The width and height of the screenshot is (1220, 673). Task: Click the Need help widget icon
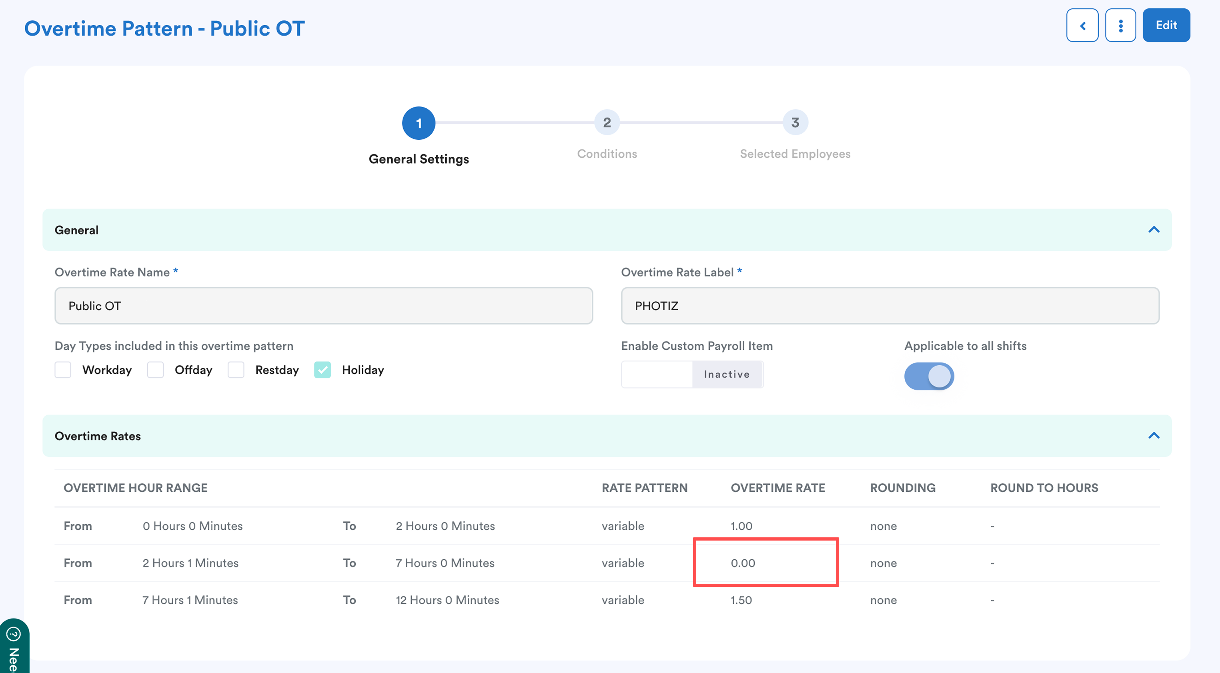point(14,634)
